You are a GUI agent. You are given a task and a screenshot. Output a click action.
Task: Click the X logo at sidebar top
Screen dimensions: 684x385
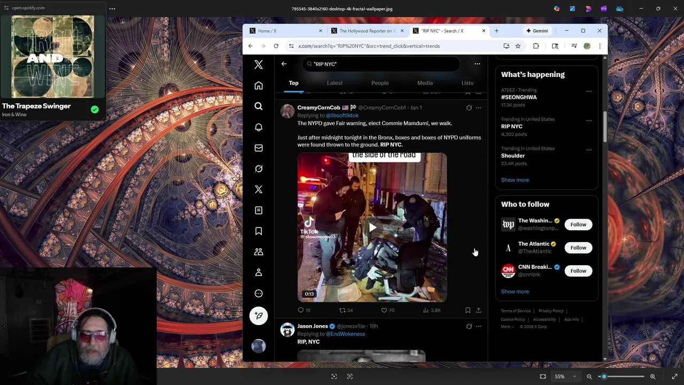[x=259, y=65]
